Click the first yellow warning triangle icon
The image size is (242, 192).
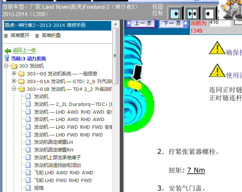217,48
